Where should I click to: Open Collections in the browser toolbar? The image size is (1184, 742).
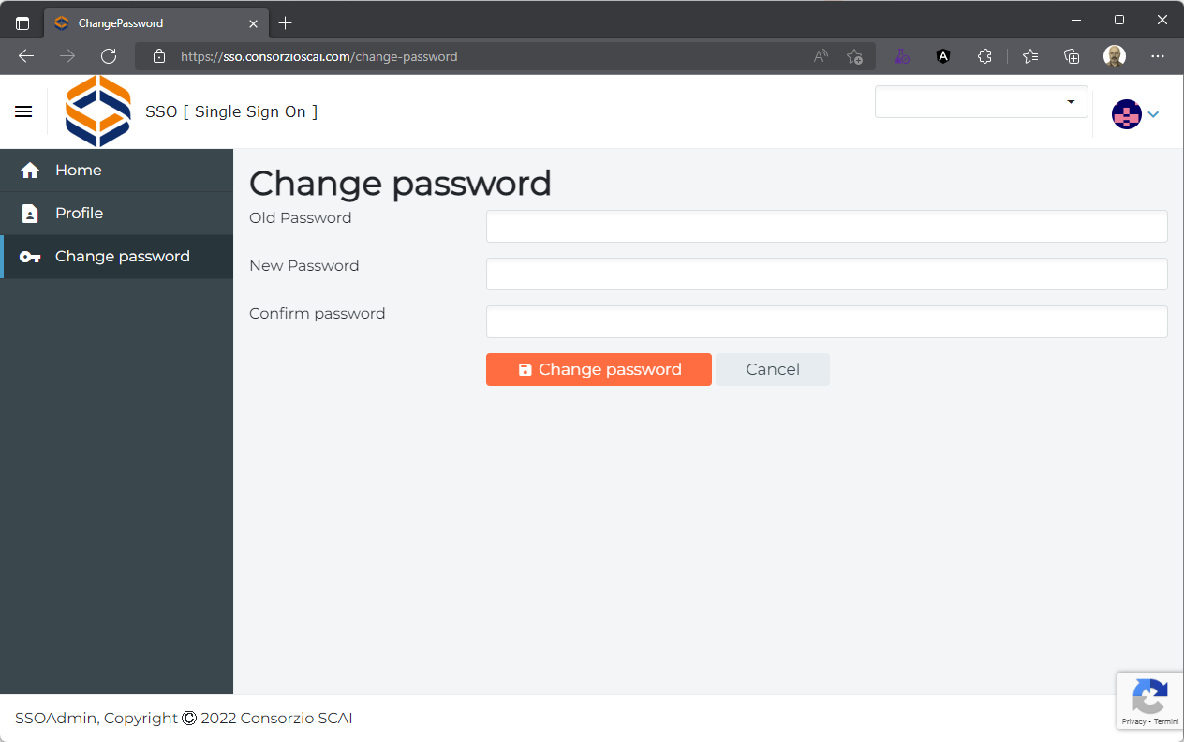coord(1071,56)
